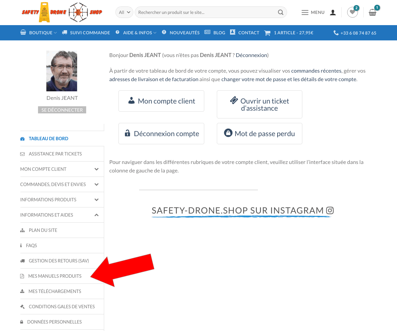Click the Ouvrir un ticket d'assistance button
This screenshot has width=397, height=331.
[259, 105]
